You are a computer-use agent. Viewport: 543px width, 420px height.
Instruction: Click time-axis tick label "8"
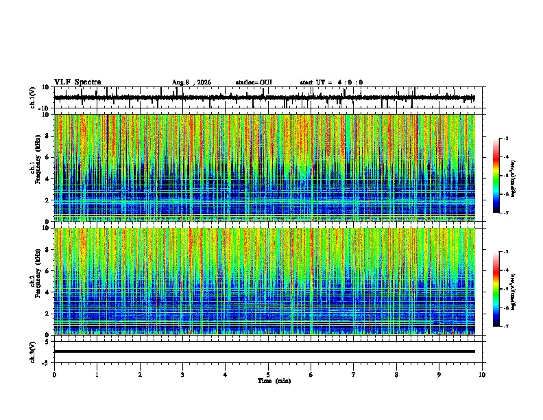click(x=396, y=375)
